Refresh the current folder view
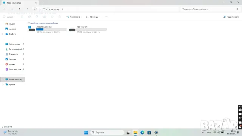This screenshot has width=242, height=136. [28, 9]
